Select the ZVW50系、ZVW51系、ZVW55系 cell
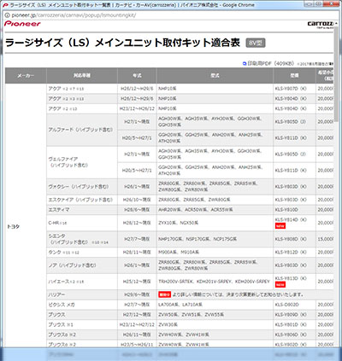The width and height of the screenshot is (342, 361). coord(215,315)
